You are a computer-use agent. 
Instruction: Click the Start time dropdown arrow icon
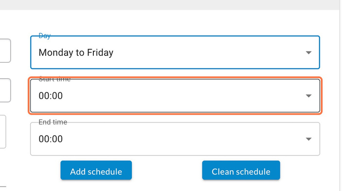(309, 96)
